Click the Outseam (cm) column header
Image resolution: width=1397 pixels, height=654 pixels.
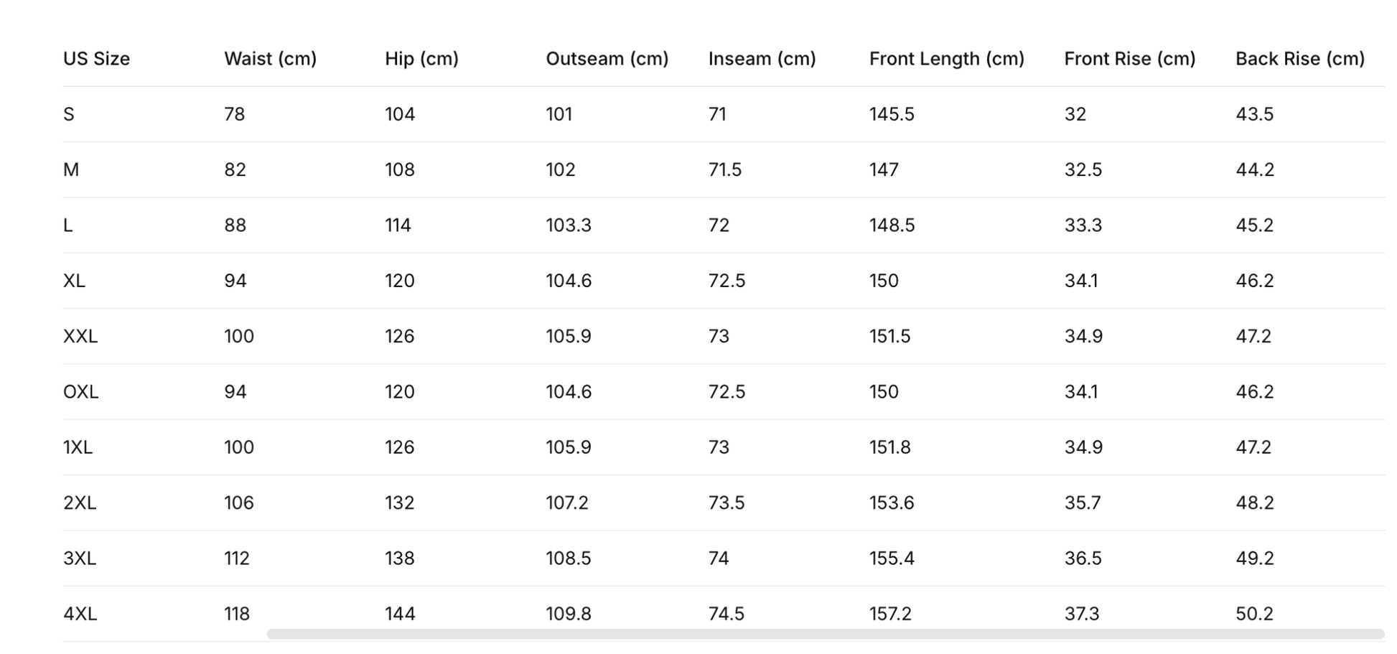[x=607, y=59]
